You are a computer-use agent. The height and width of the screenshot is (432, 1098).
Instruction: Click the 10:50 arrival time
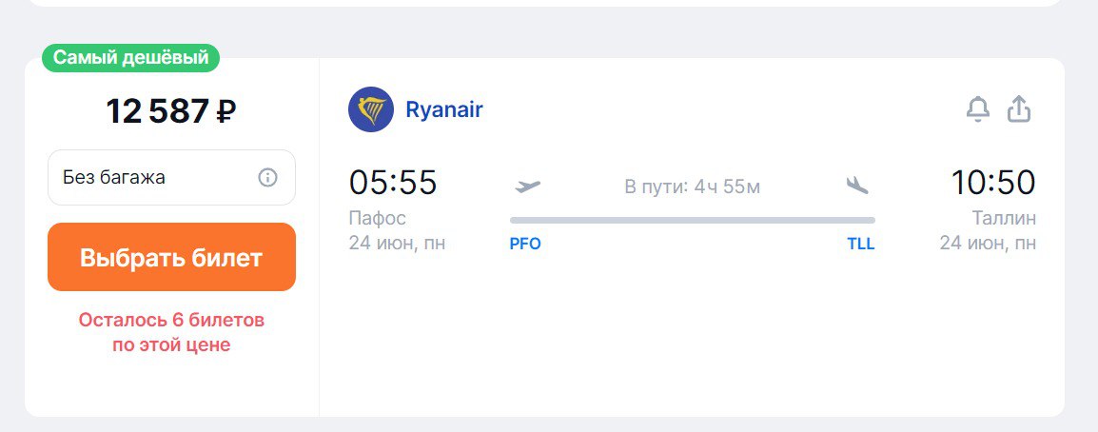[x=993, y=182]
